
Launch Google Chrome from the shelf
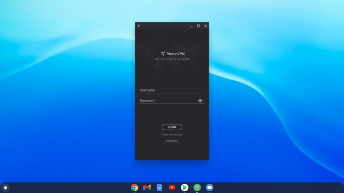pos(134,188)
